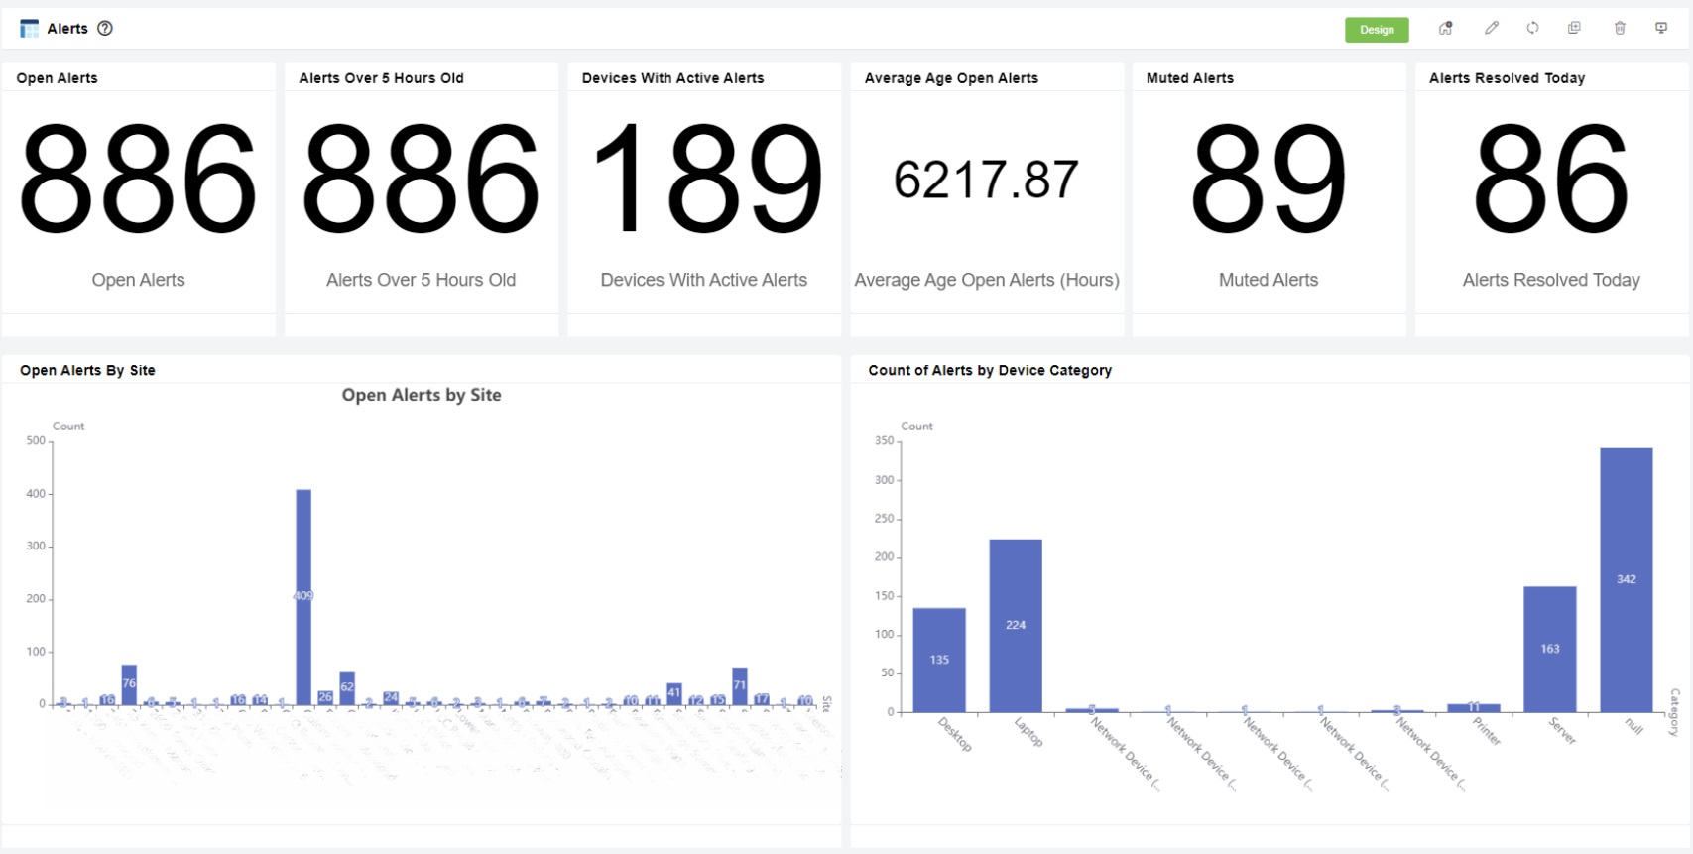Click the help question mark beside Alerts
This screenshot has width=1693, height=854.
[105, 29]
